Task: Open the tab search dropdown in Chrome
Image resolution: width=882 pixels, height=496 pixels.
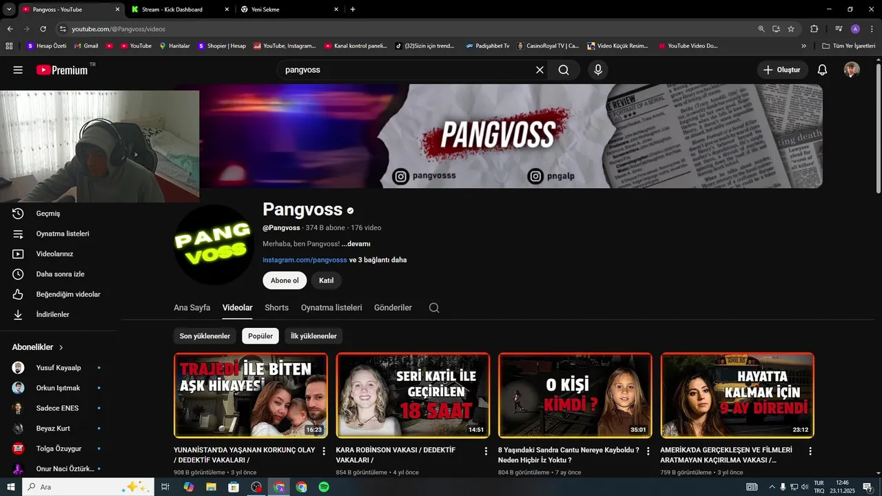Action: click(x=9, y=10)
